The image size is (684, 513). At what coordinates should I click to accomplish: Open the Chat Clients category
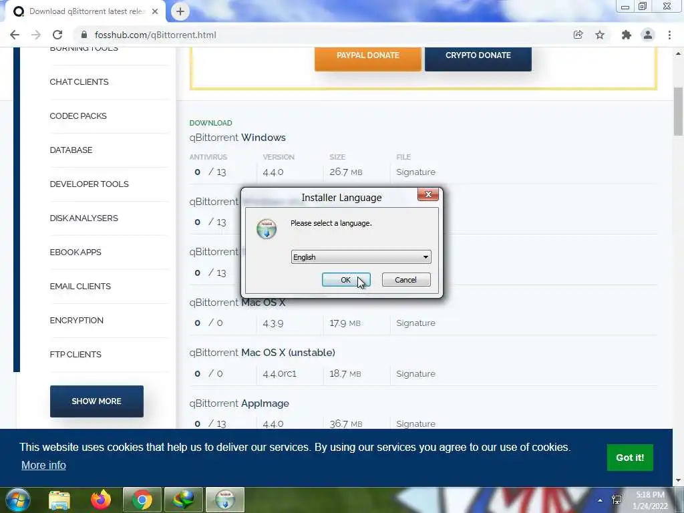pyautogui.click(x=79, y=82)
